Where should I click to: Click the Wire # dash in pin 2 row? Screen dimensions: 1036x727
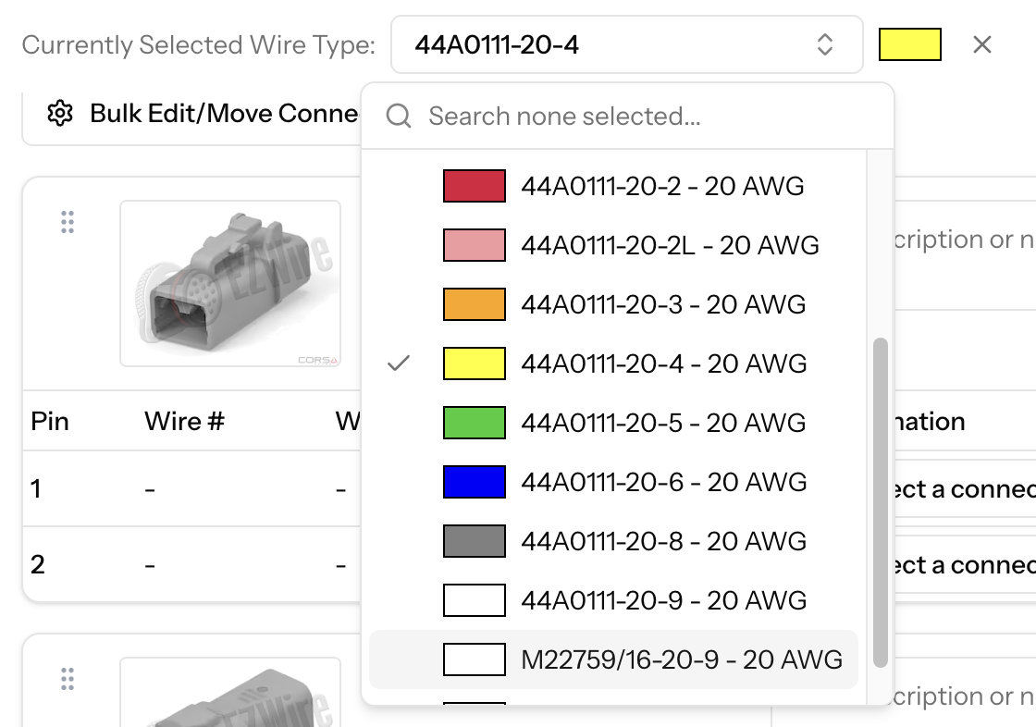[150, 565]
